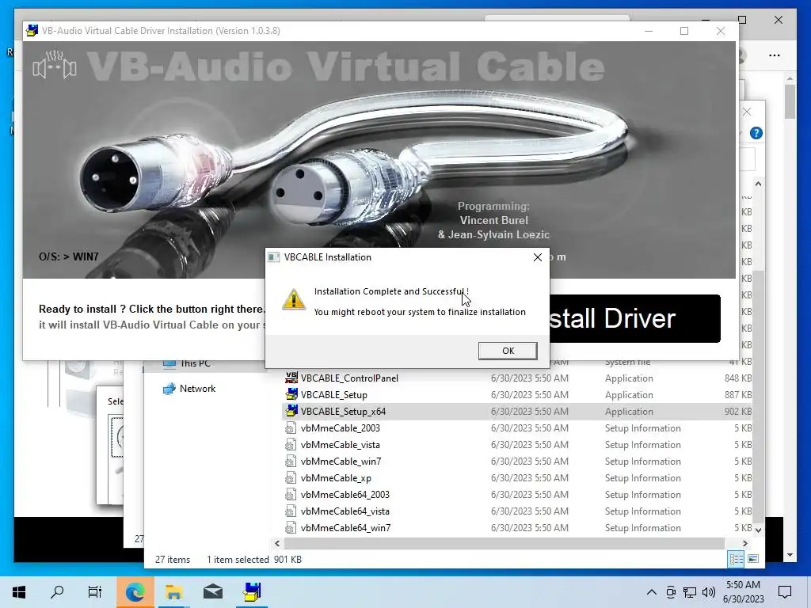811x608 pixels.
Task: Select the vbMmeCable64_vista file icon
Action: 291,511
